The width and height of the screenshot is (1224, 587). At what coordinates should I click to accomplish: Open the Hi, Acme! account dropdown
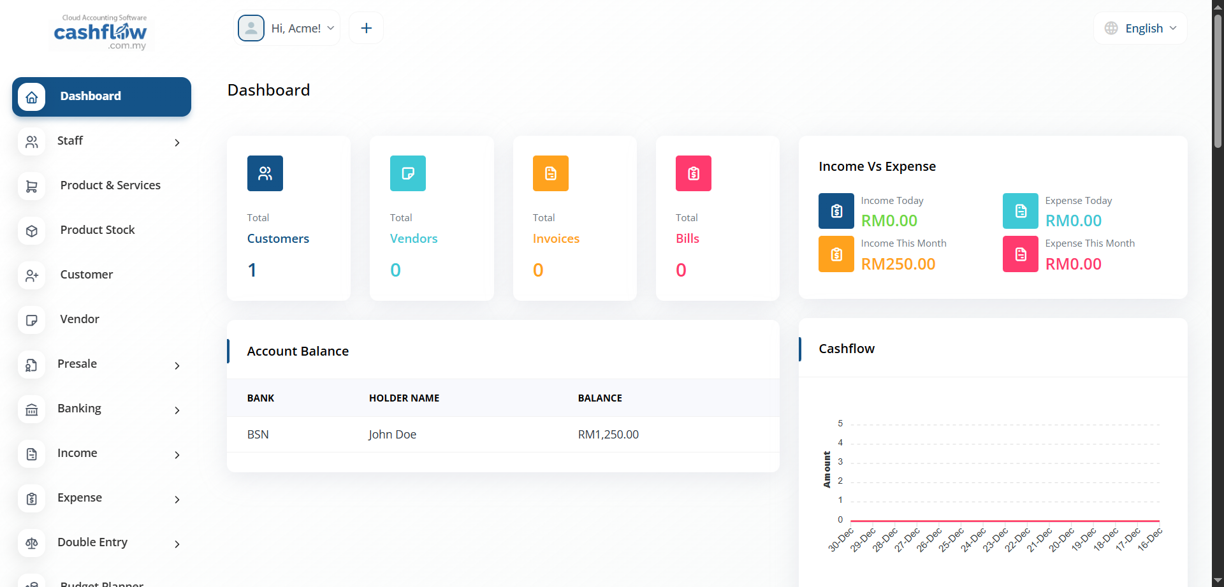[x=288, y=27]
